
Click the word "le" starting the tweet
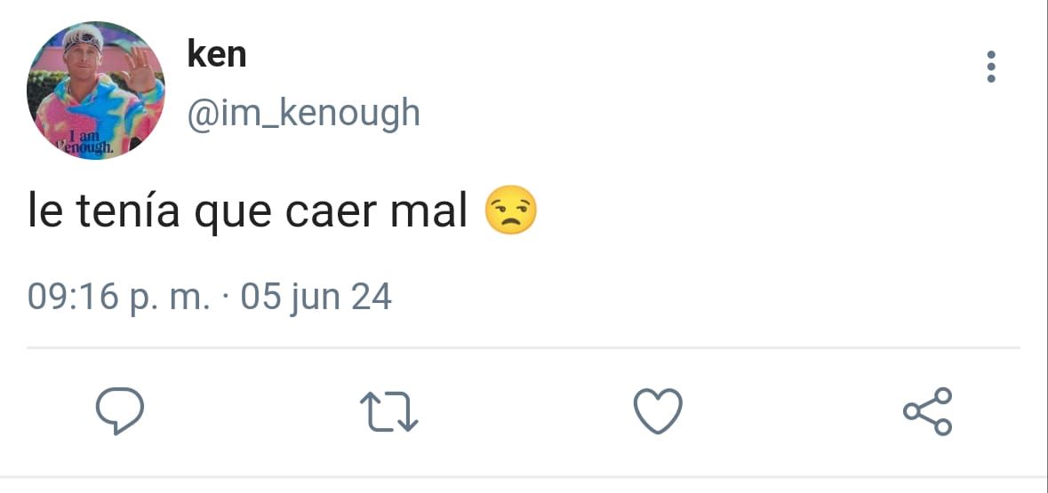[45, 211]
